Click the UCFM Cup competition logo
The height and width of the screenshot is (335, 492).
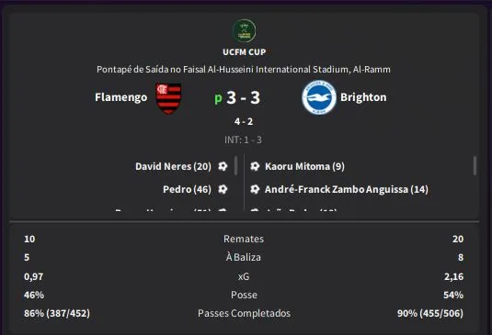coord(244,31)
